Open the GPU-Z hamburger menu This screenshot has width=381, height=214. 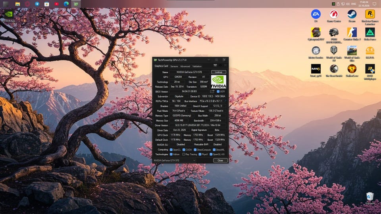[225, 65]
